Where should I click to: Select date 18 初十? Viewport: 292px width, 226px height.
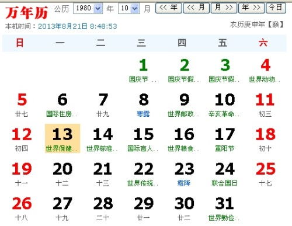coord(266,140)
